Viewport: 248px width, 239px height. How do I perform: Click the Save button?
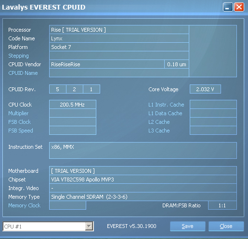pyautogui.click(x=187, y=226)
